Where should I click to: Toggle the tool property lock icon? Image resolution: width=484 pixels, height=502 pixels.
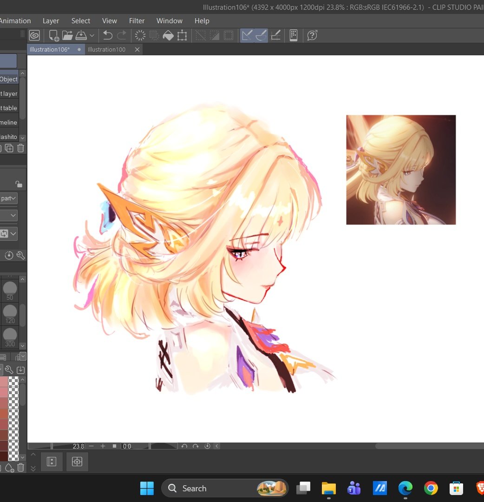tap(19, 184)
